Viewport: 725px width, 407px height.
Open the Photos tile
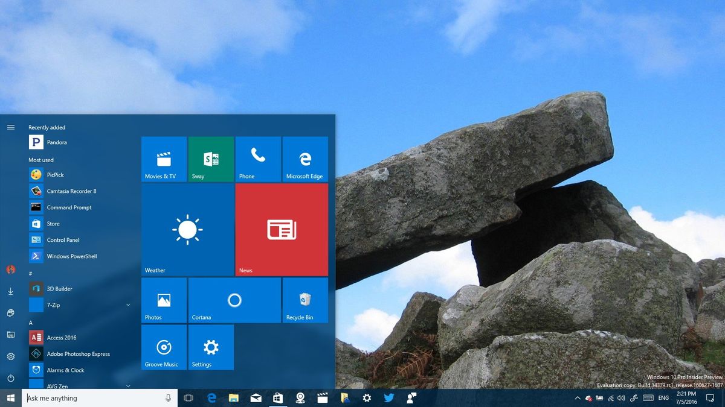(163, 300)
